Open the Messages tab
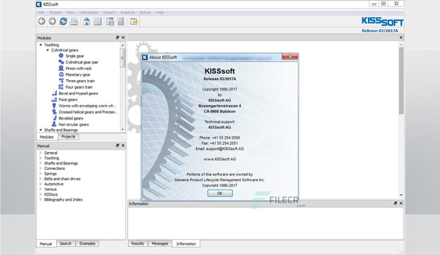 tap(159, 243)
